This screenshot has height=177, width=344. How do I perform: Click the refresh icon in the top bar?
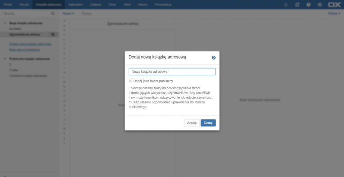(297, 5)
